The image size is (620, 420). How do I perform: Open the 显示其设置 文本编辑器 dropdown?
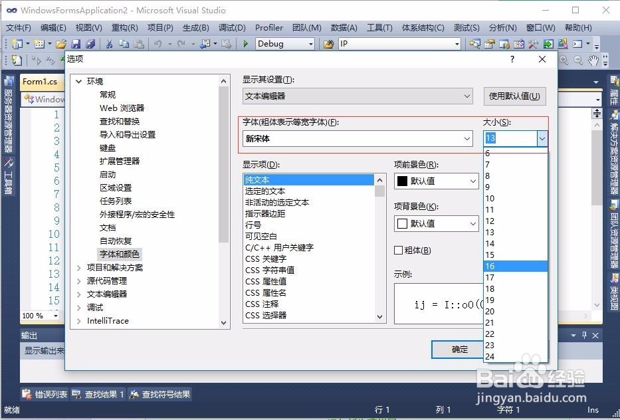(x=467, y=96)
